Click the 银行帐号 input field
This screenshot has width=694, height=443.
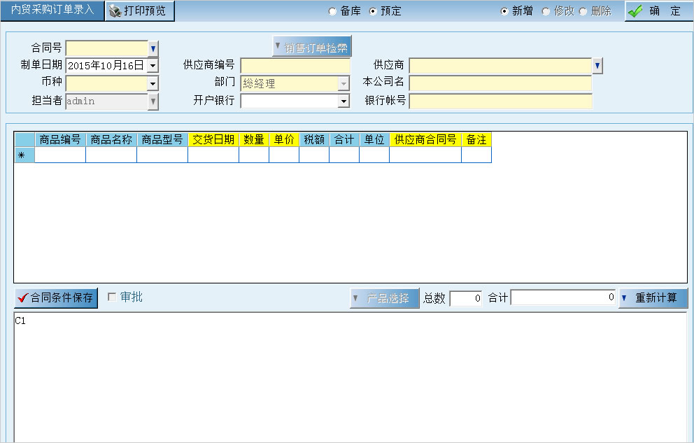(x=500, y=101)
